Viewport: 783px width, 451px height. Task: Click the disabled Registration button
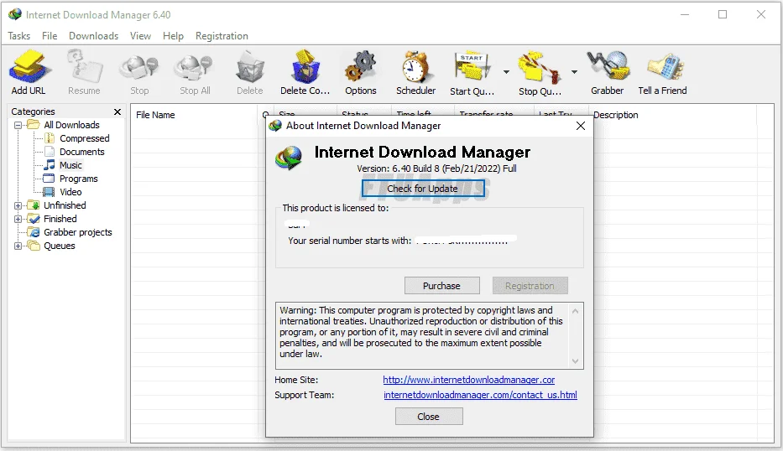click(530, 286)
